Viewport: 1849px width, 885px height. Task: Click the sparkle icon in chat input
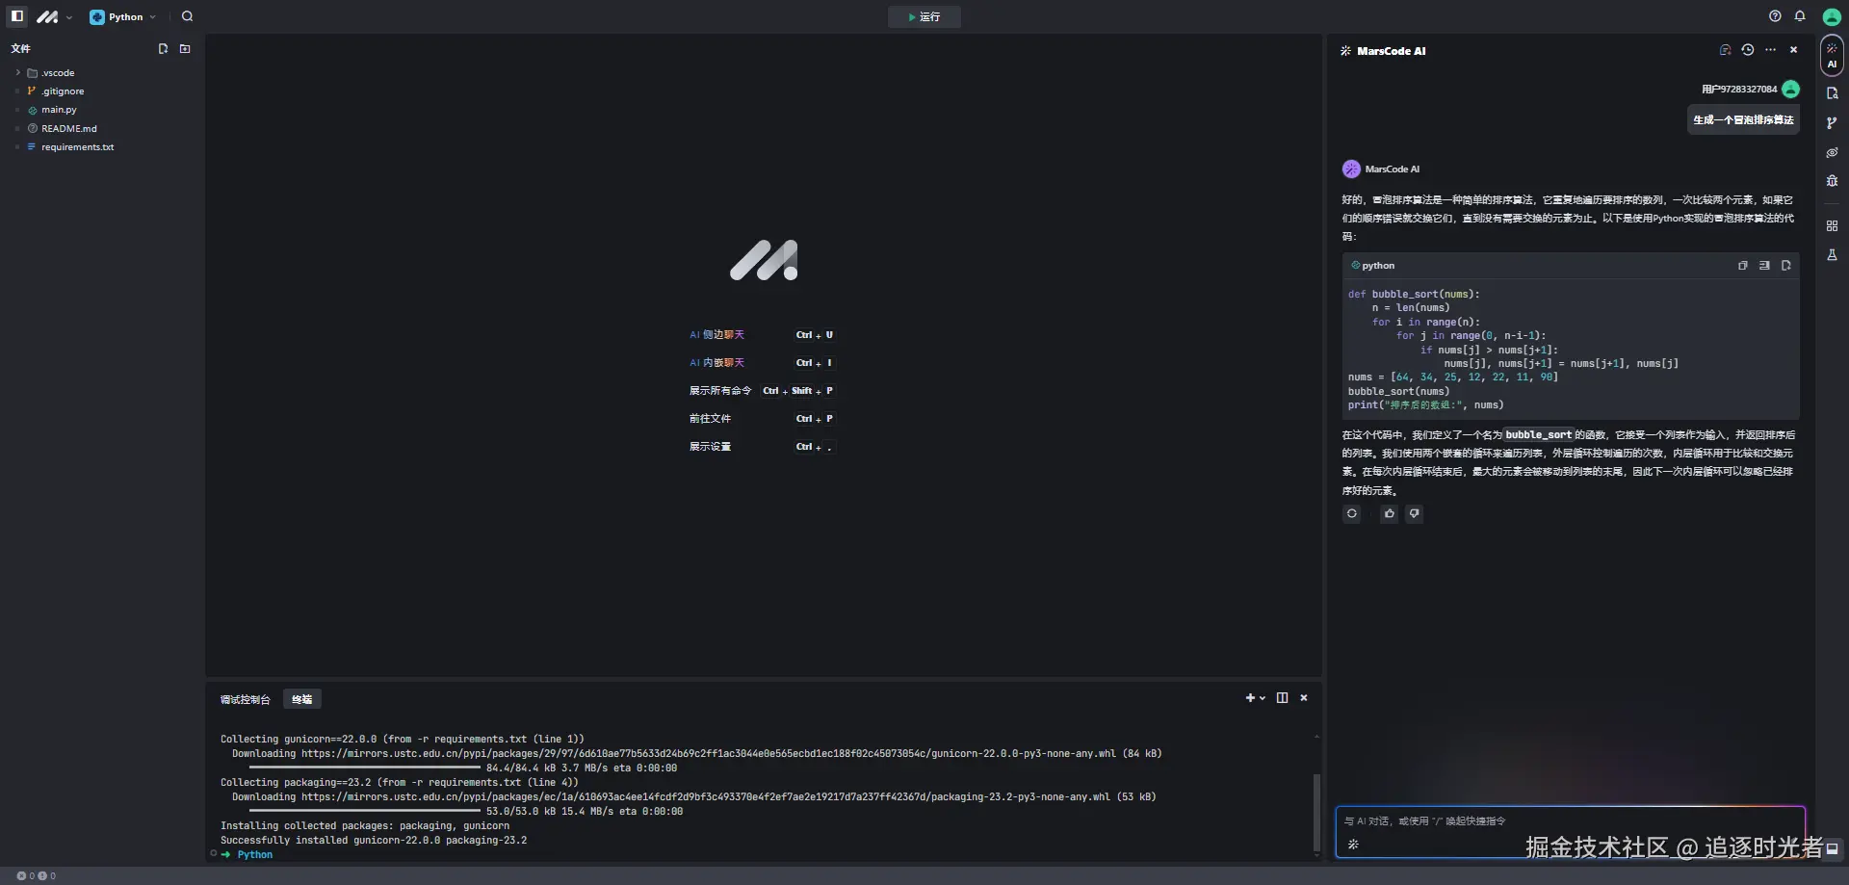pyautogui.click(x=1353, y=845)
